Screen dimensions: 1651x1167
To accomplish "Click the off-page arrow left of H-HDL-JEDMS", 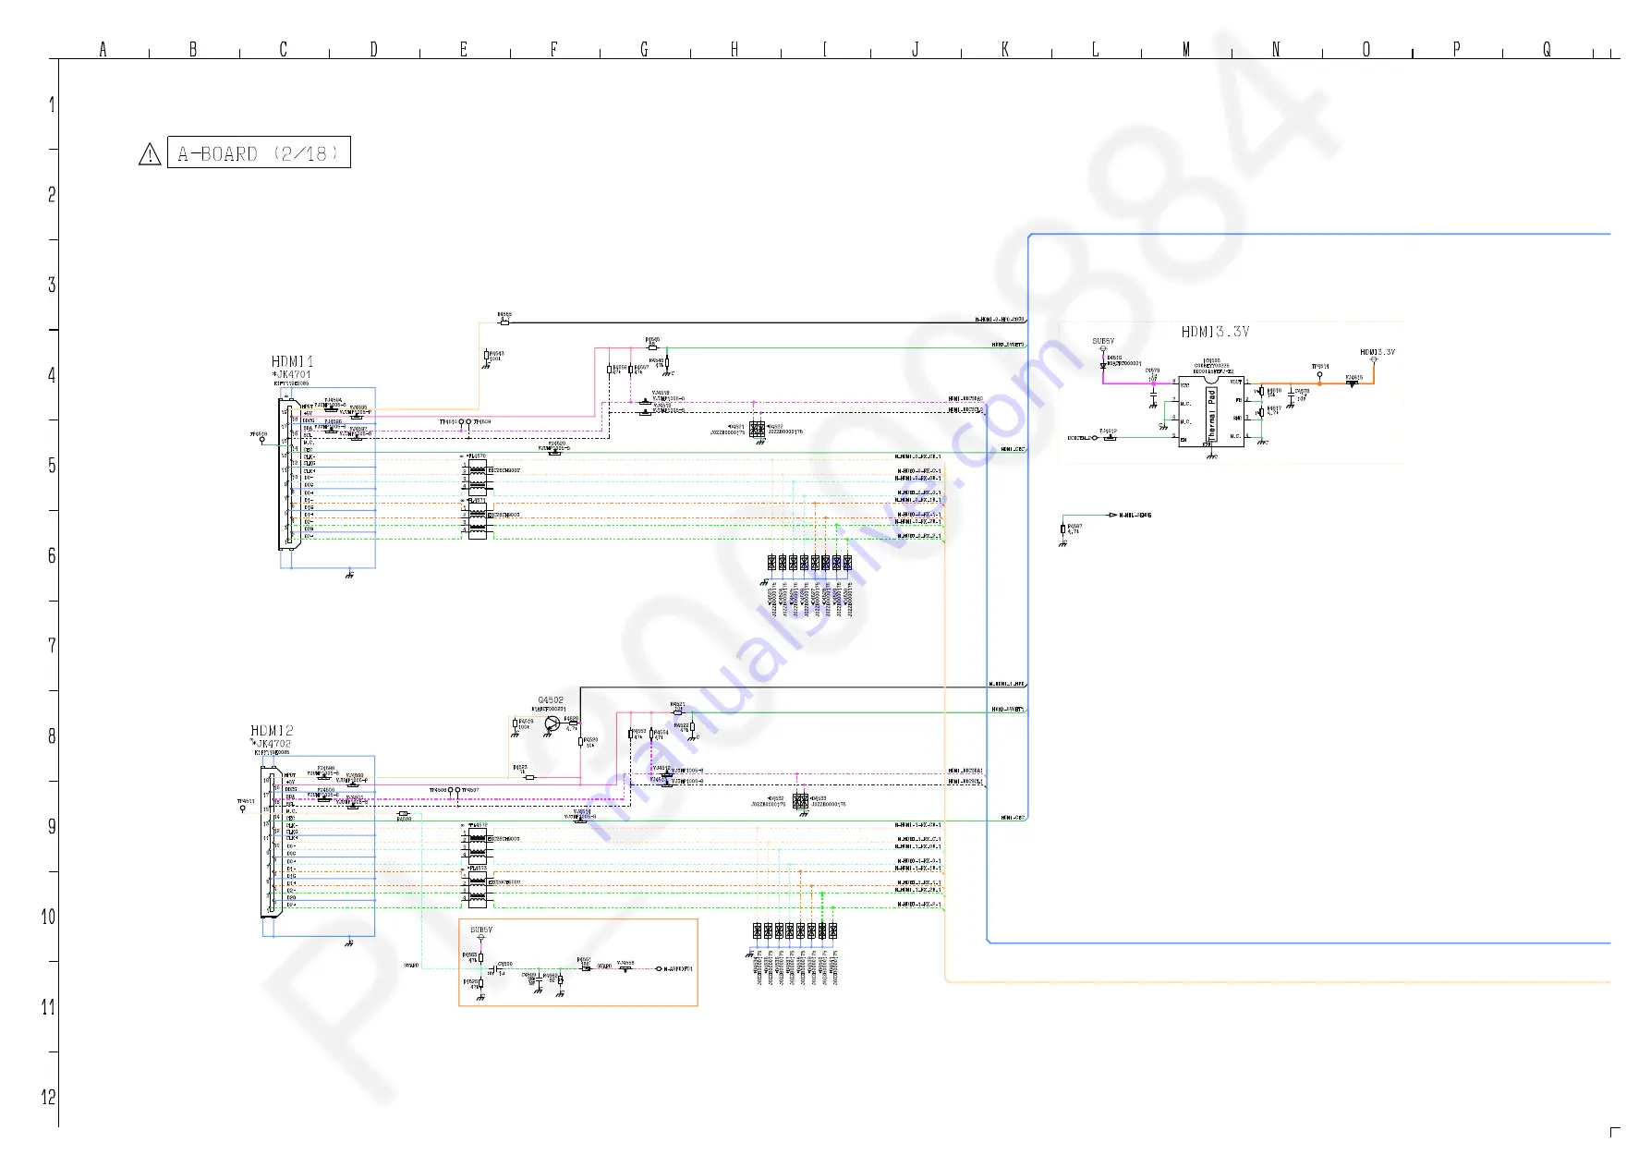I will pyautogui.click(x=1112, y=516).
